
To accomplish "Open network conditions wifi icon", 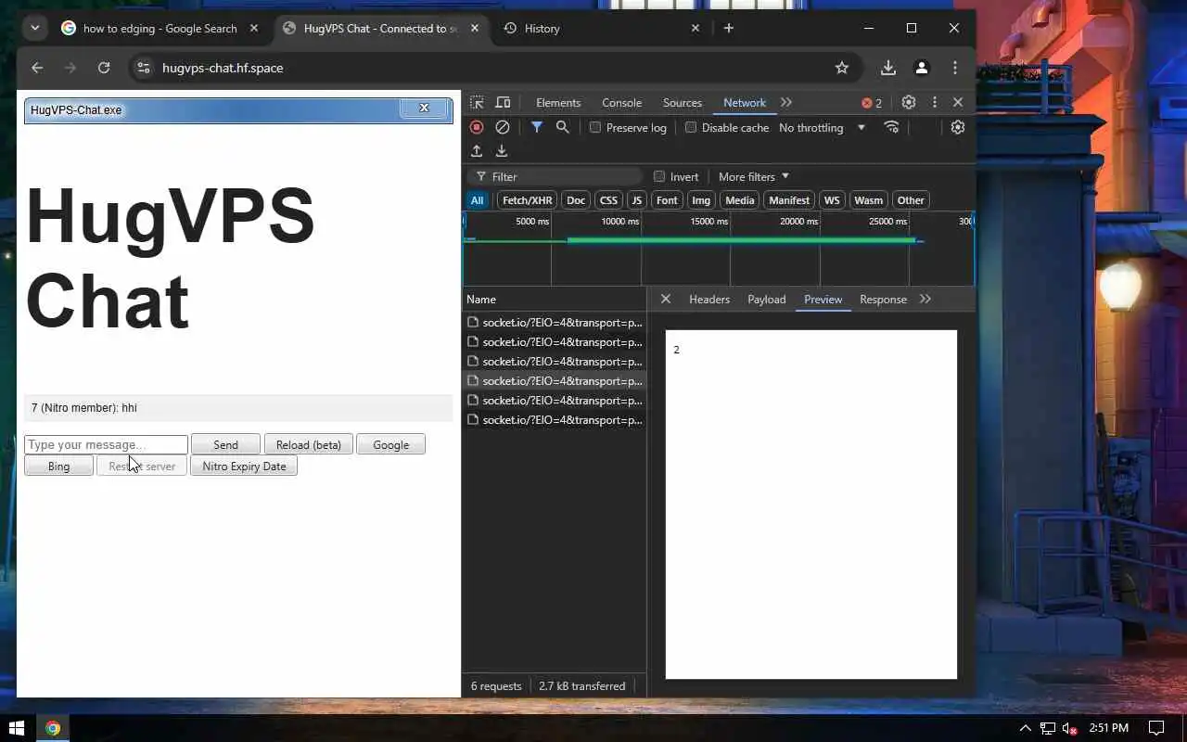I will pyautogui.click(x=891, y=127).
